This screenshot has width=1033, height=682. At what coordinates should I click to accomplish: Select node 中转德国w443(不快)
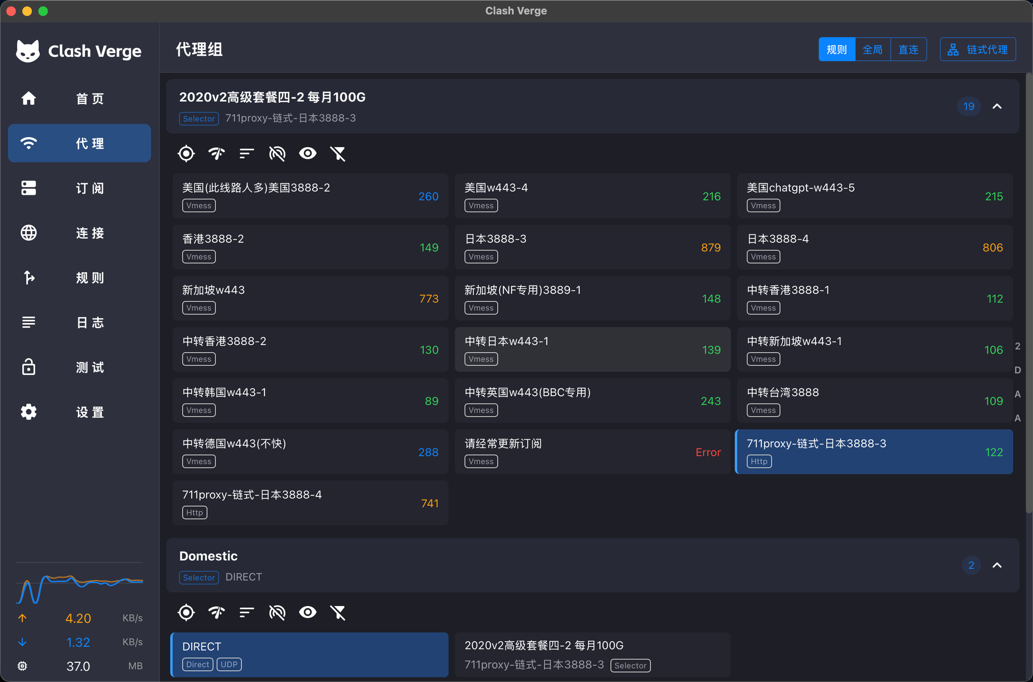(x=311, y=452)
